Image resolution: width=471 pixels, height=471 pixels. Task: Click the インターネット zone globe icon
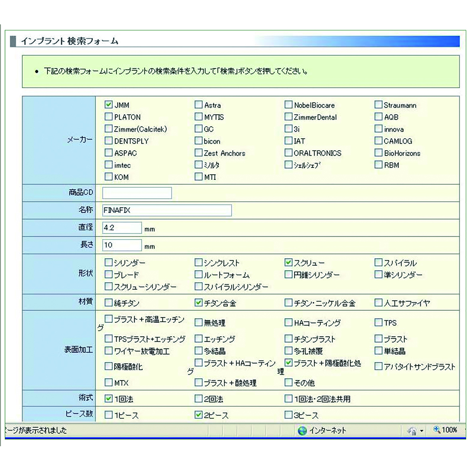(x=302, y=431)
